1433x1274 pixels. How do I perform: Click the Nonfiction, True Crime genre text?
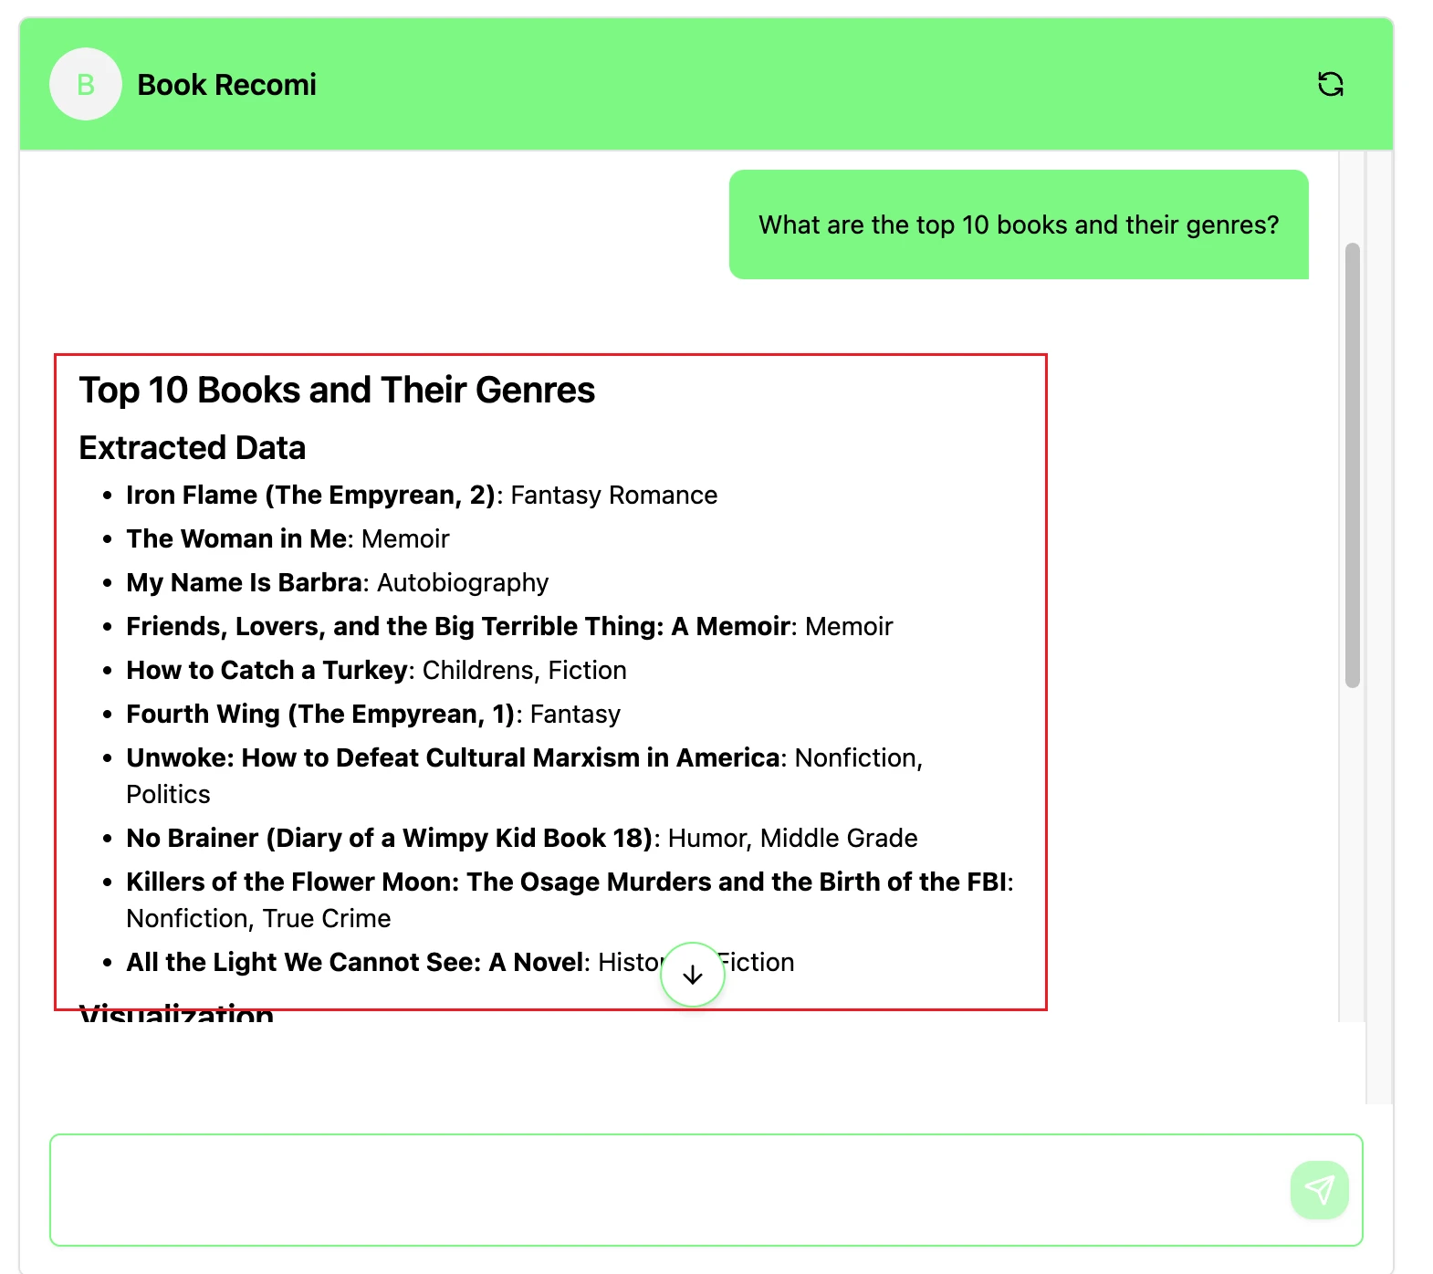(x=258, y=918)
